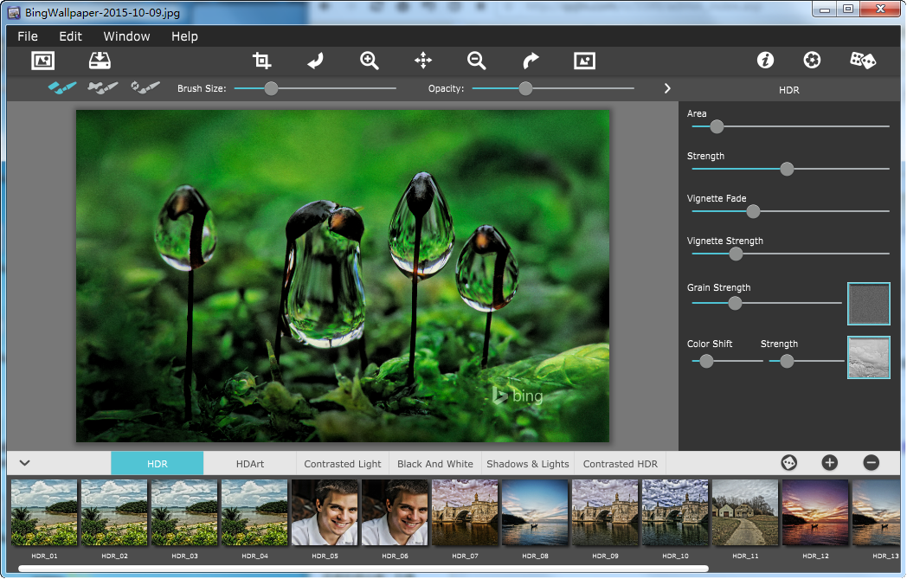
Task: Expand brush options with right chevron
Action: click(x=667, y=88)
